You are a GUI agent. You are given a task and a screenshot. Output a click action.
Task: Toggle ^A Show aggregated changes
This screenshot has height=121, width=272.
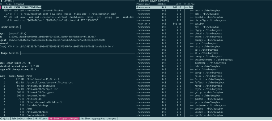tap(98, 119)
